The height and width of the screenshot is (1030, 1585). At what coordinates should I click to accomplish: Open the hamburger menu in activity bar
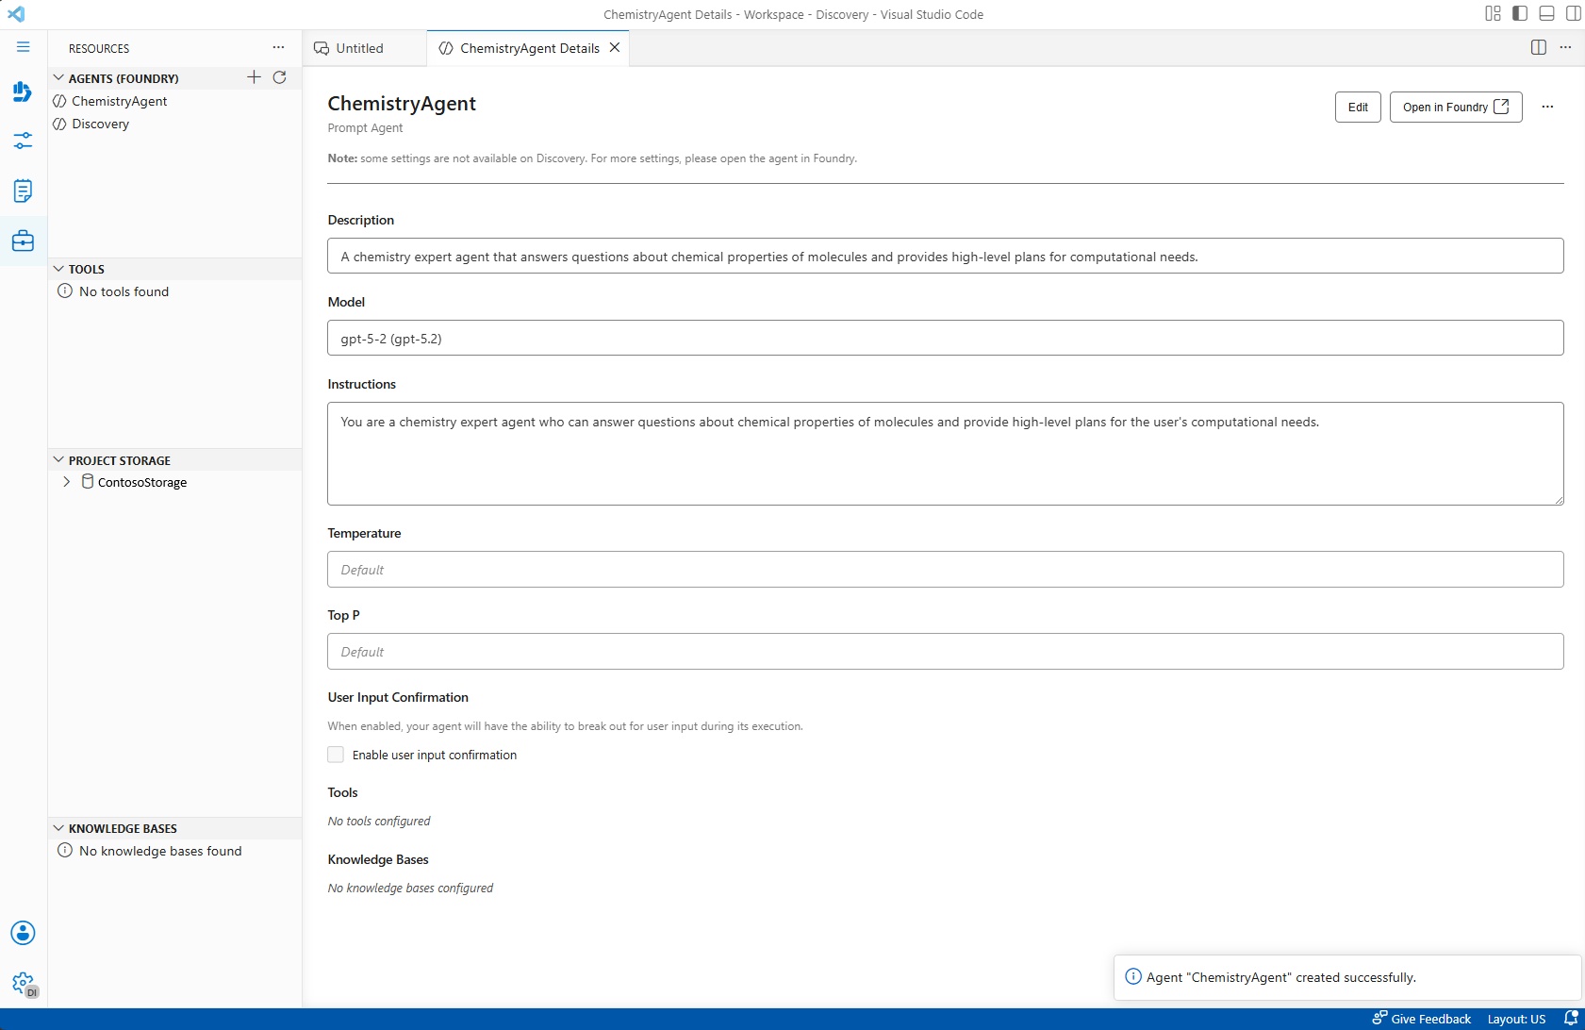(x=24, y=47)
